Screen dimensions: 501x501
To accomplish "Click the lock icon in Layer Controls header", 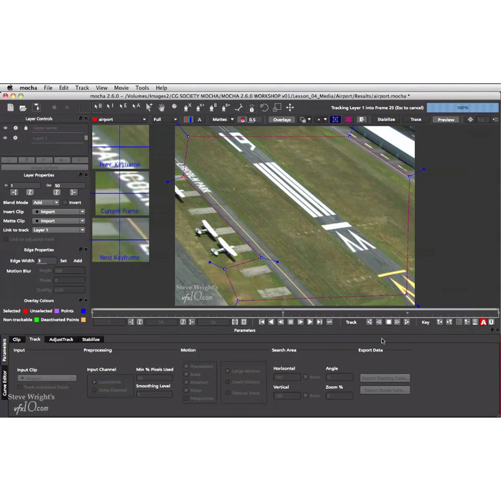I will coord(25,128).
